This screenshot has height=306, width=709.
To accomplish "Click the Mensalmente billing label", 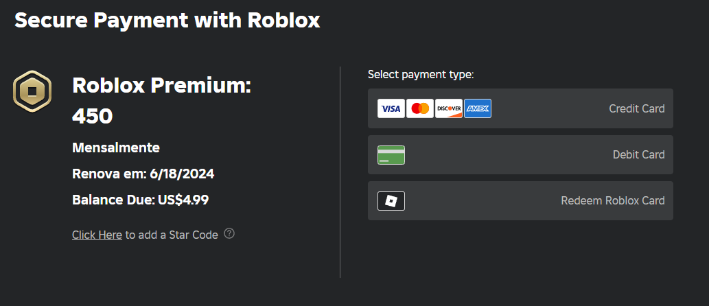I will pos(115,148).
